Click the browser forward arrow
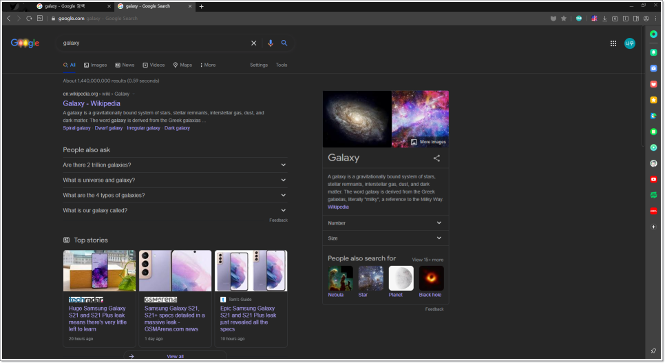 (19, 19)
